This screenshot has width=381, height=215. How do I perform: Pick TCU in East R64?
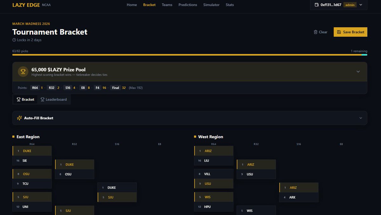(x=32, y=184)
